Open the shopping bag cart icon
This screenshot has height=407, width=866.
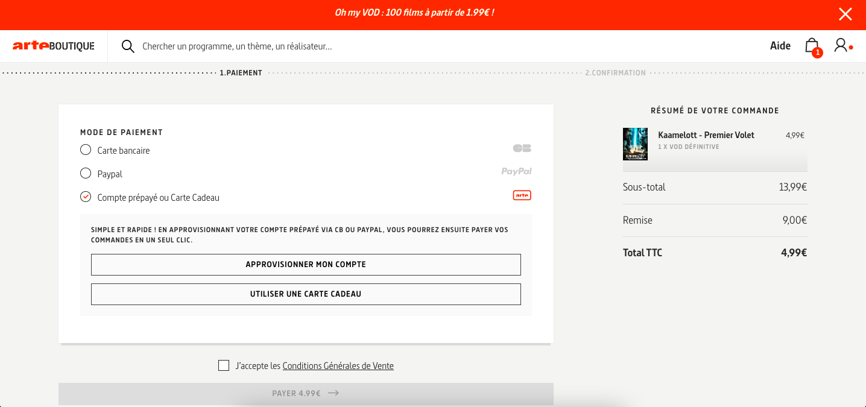(x=812, y=46)
